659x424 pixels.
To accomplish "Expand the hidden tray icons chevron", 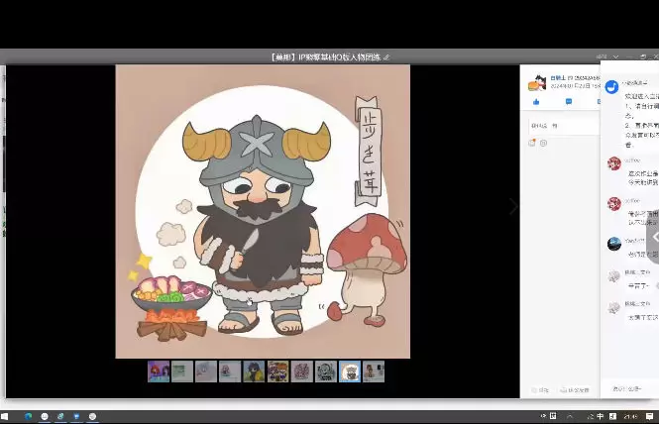I will click(x=570, y=416).
